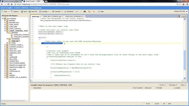189x106 pixels.
Task: Click the editor scroll-up arrow
Action: (x=185, y=19)
